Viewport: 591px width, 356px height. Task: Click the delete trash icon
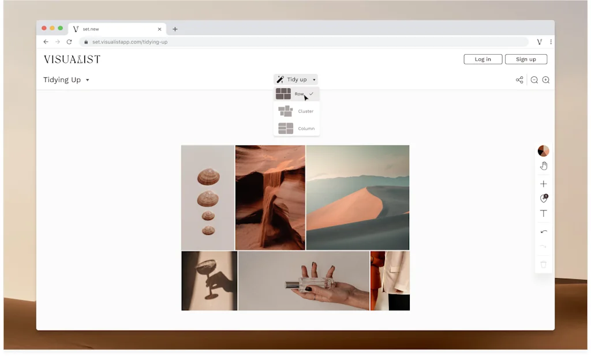coord(543,264)
